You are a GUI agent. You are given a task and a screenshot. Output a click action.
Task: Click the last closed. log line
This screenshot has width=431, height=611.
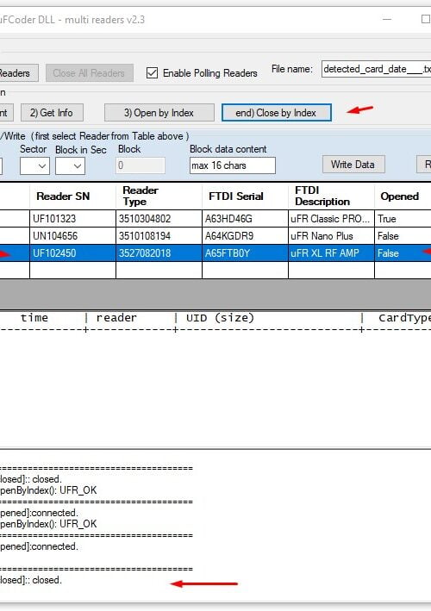tap(31, 580)
